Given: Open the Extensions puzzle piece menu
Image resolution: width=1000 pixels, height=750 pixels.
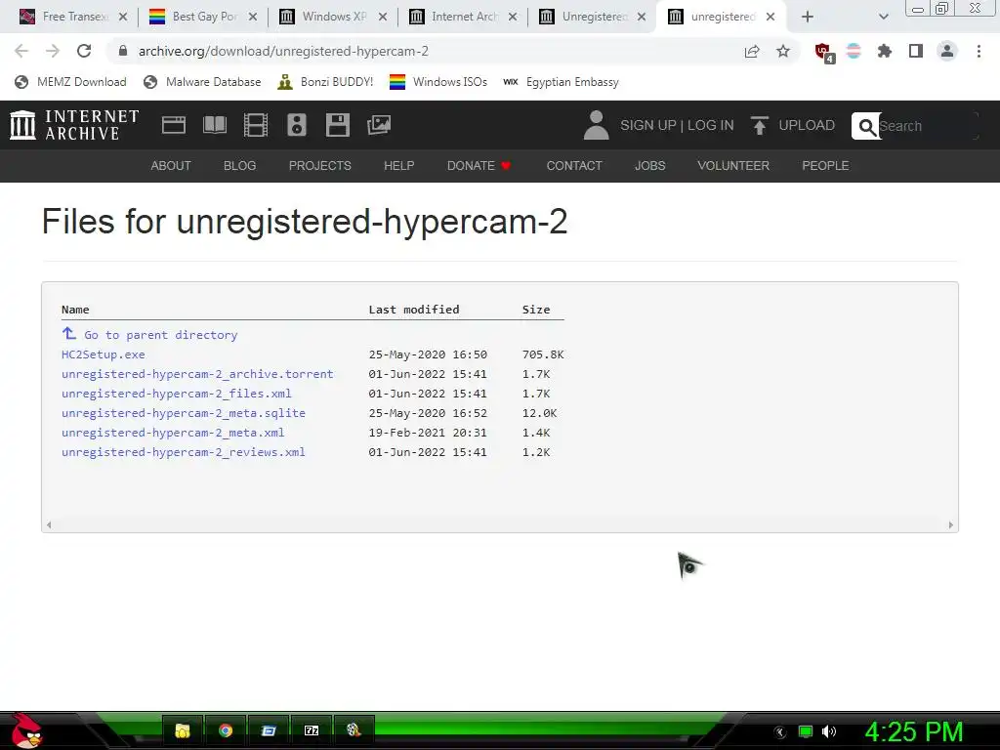Looking at the screenshot, I should point(884,51).
